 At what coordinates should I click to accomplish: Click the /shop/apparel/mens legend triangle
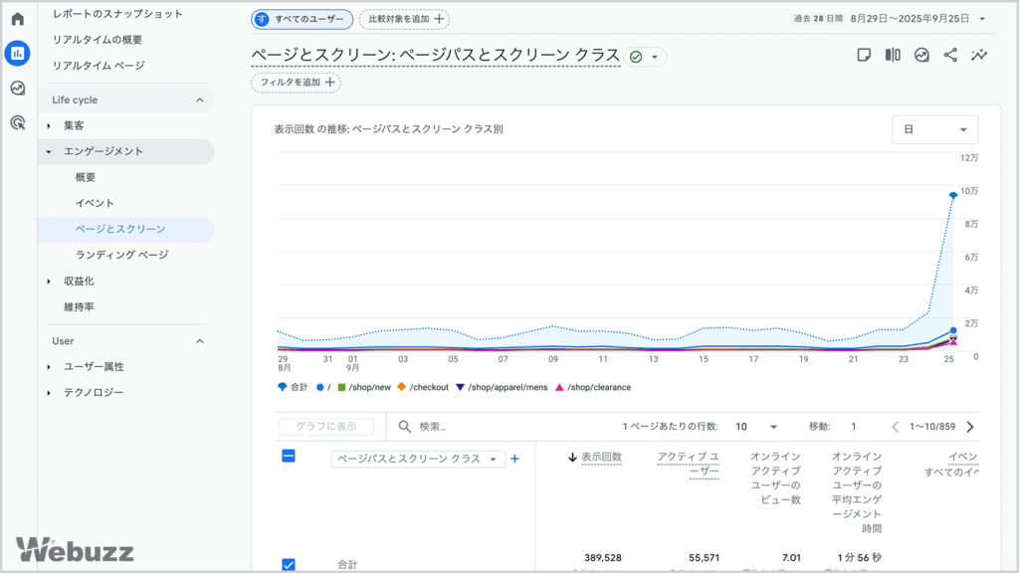tap(460, 387)
